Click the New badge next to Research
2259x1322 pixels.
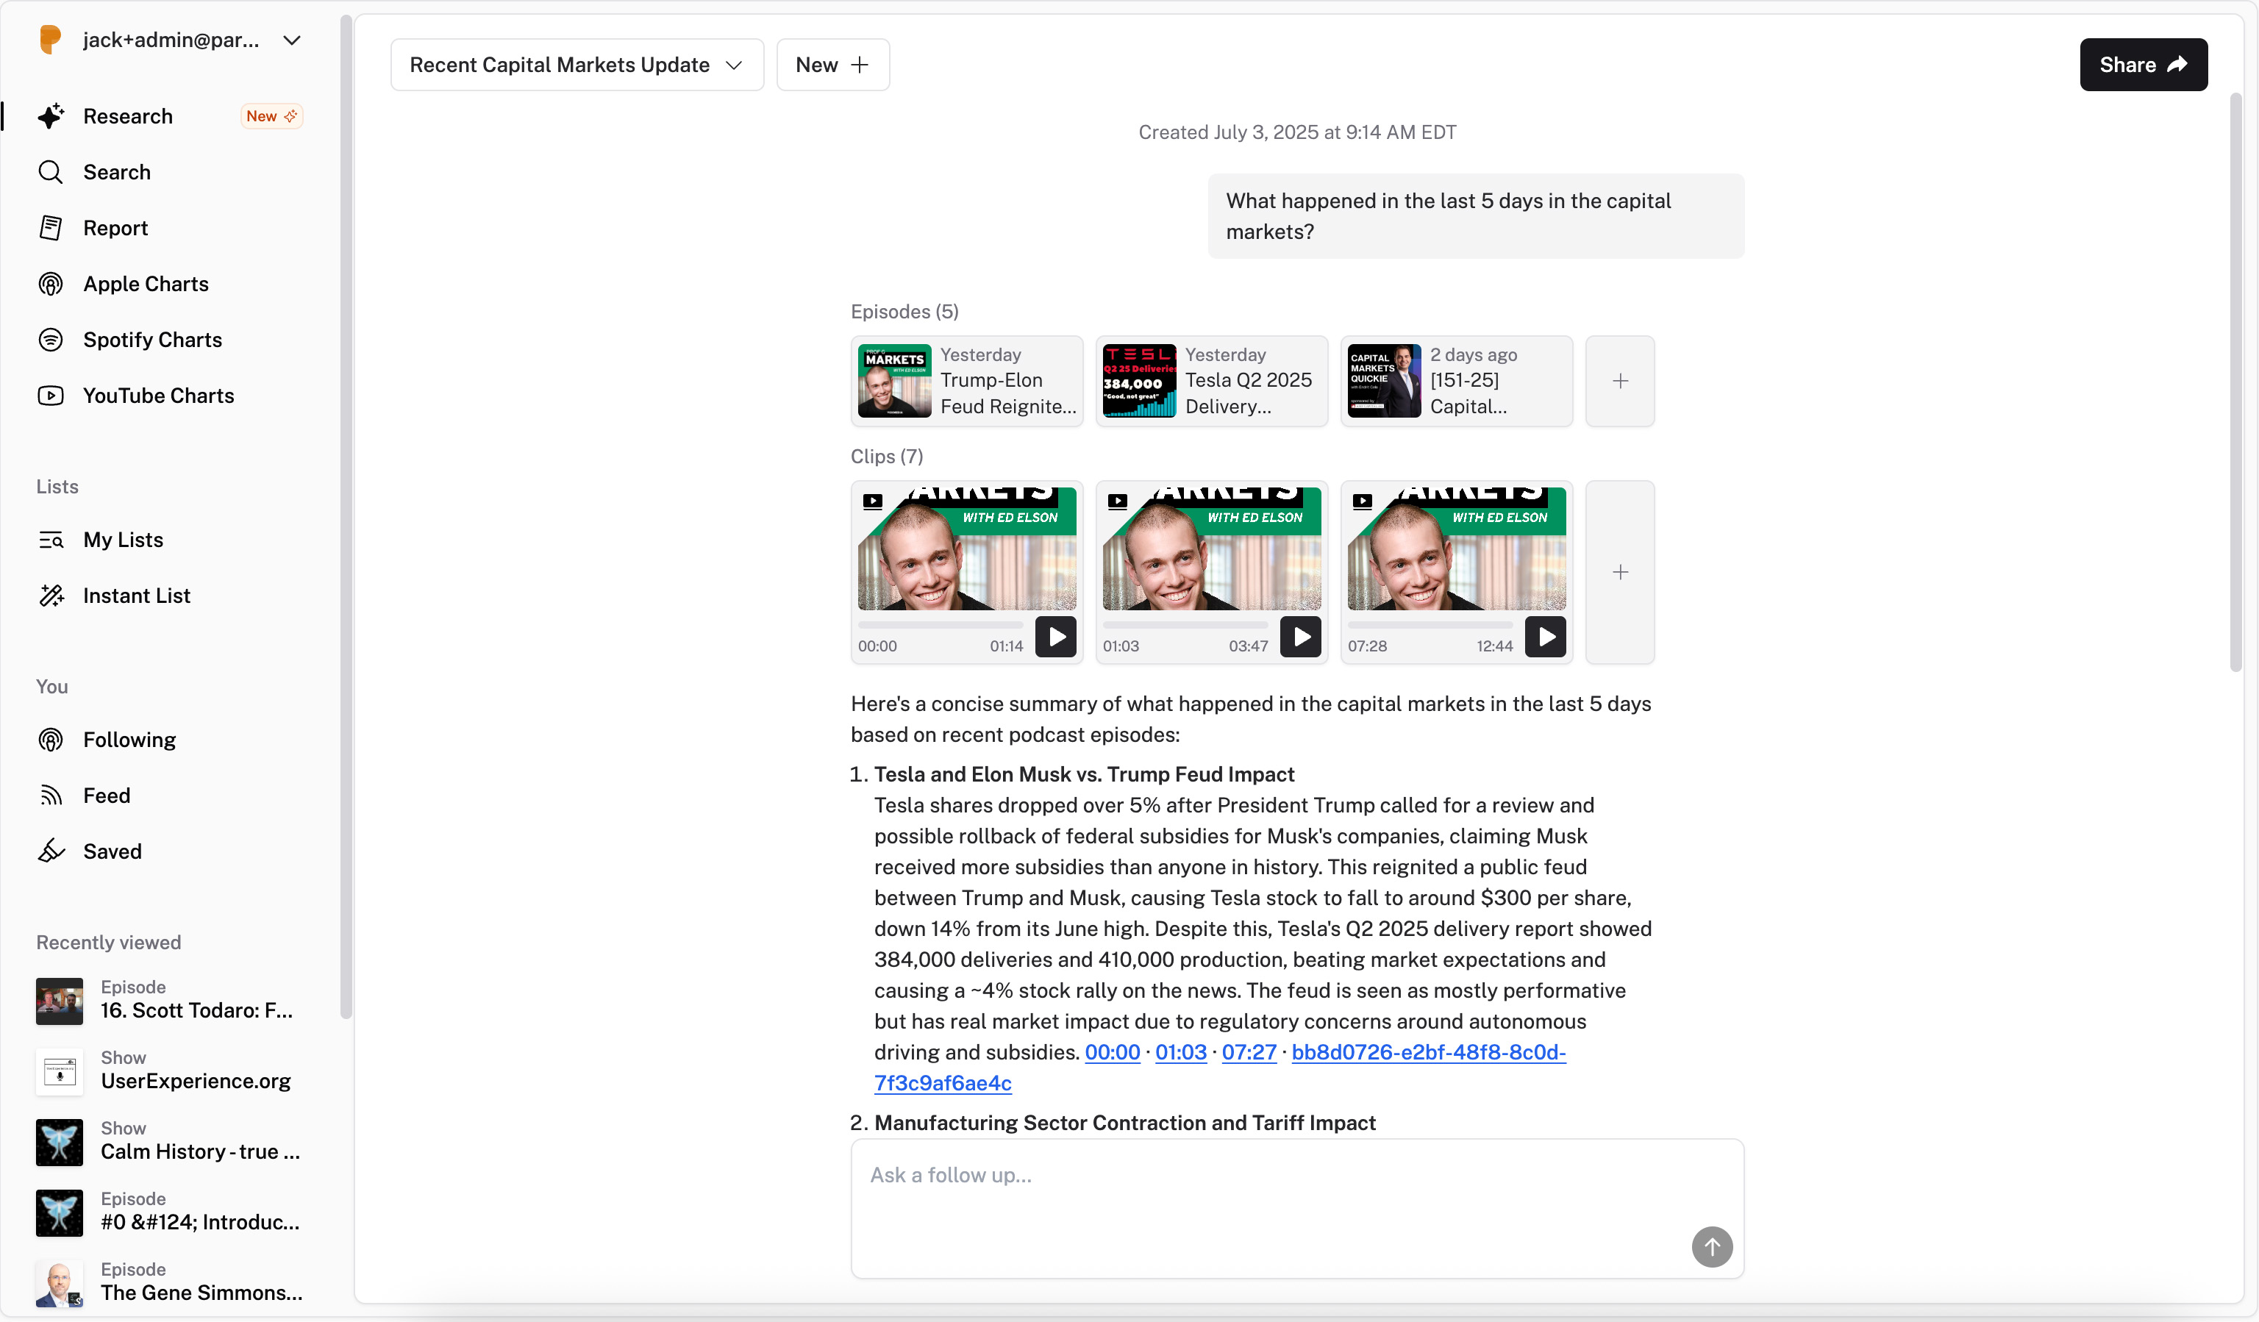coord(271,115)
